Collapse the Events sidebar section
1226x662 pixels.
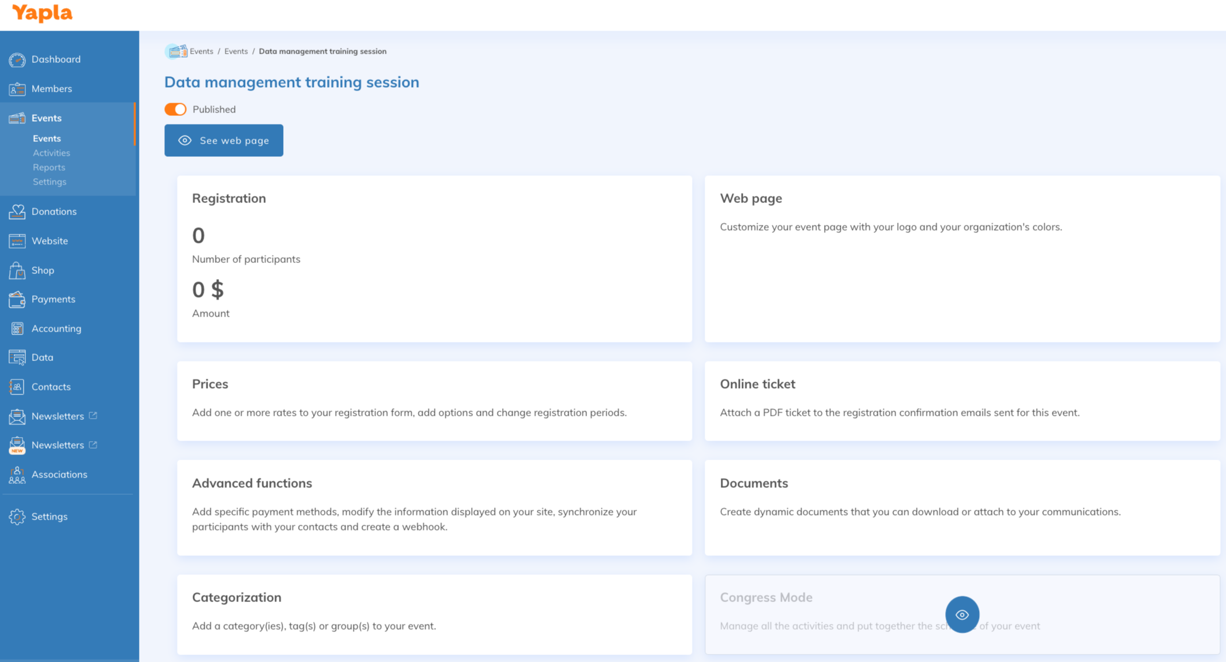pyautogui.click(x=46, y=118)
